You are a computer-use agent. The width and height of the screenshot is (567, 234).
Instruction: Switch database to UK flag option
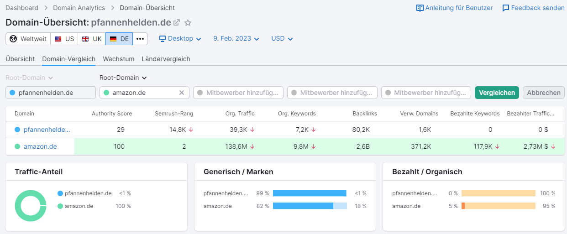pyautogui.click(x=91, y=39)
